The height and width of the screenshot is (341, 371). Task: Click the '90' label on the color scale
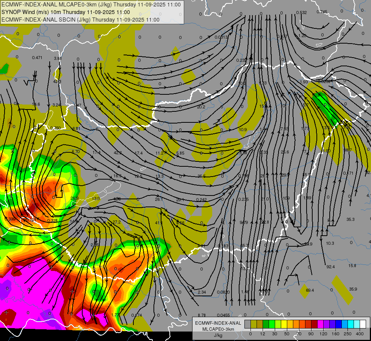(311, 334)
